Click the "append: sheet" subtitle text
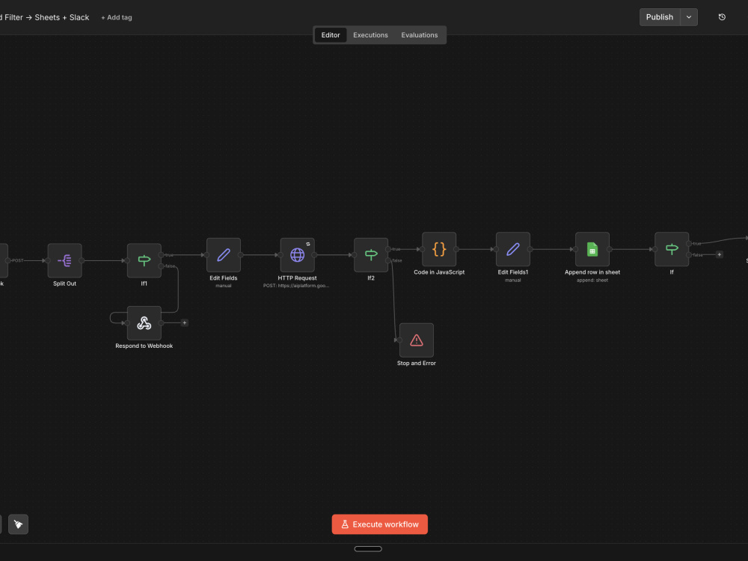The image size is (748, 561). 592,280
